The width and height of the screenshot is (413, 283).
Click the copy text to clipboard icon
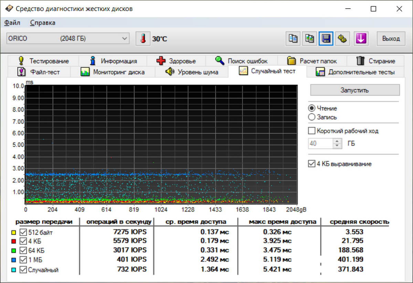pyautogui.click(x=293, y=39)
